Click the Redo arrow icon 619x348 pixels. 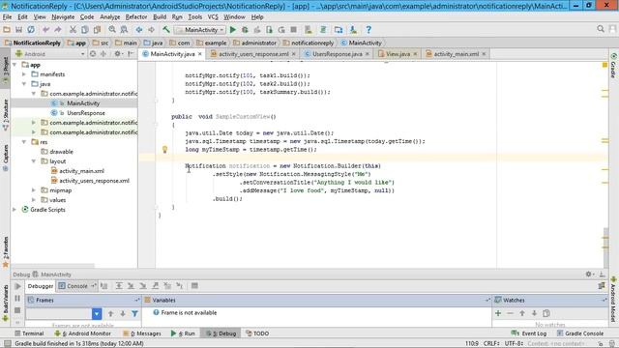[58, 30]
